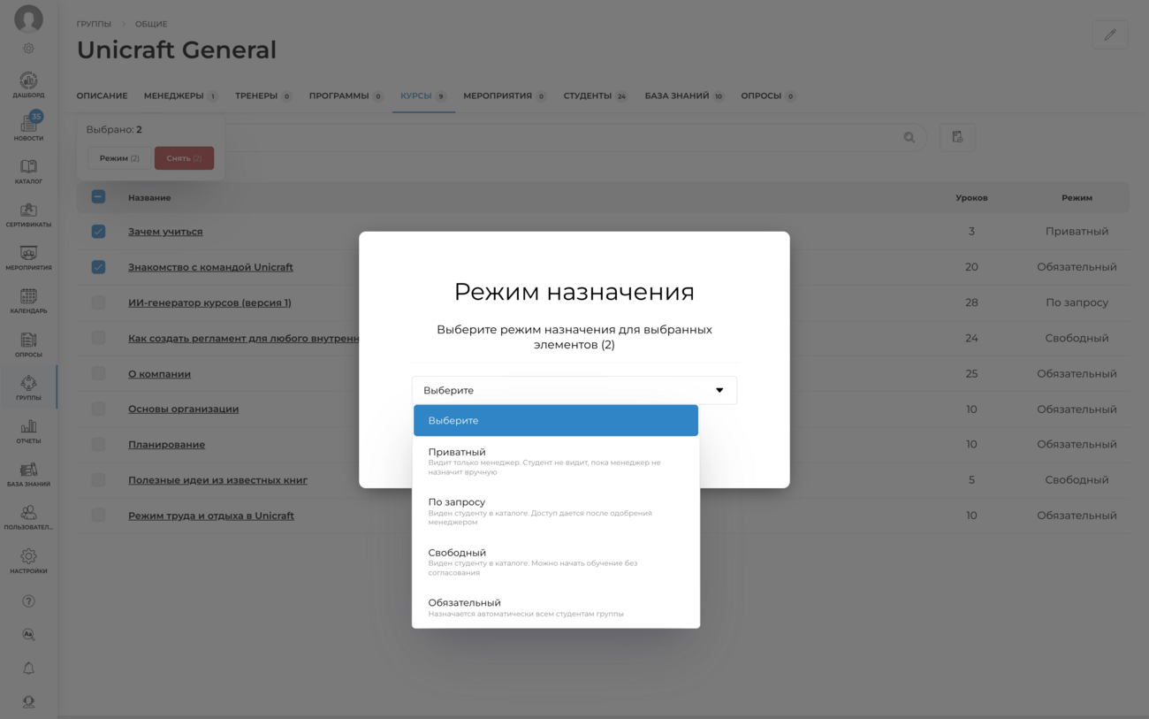Click the search magnifier icon
This screenshot has width=1149, height=719.
point(909,137)
